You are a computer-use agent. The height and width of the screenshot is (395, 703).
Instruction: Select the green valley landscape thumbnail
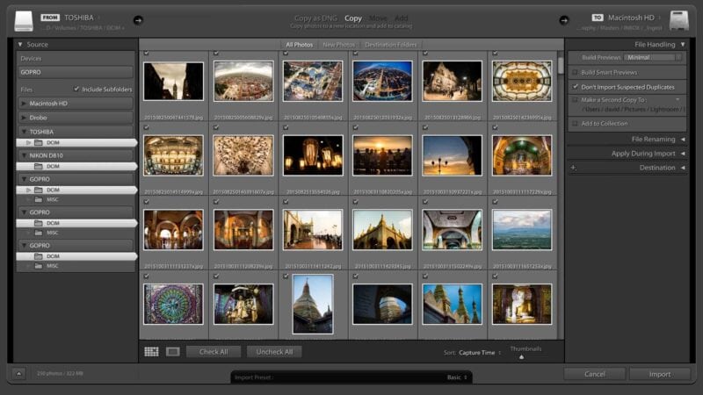[x=522, y=230]
